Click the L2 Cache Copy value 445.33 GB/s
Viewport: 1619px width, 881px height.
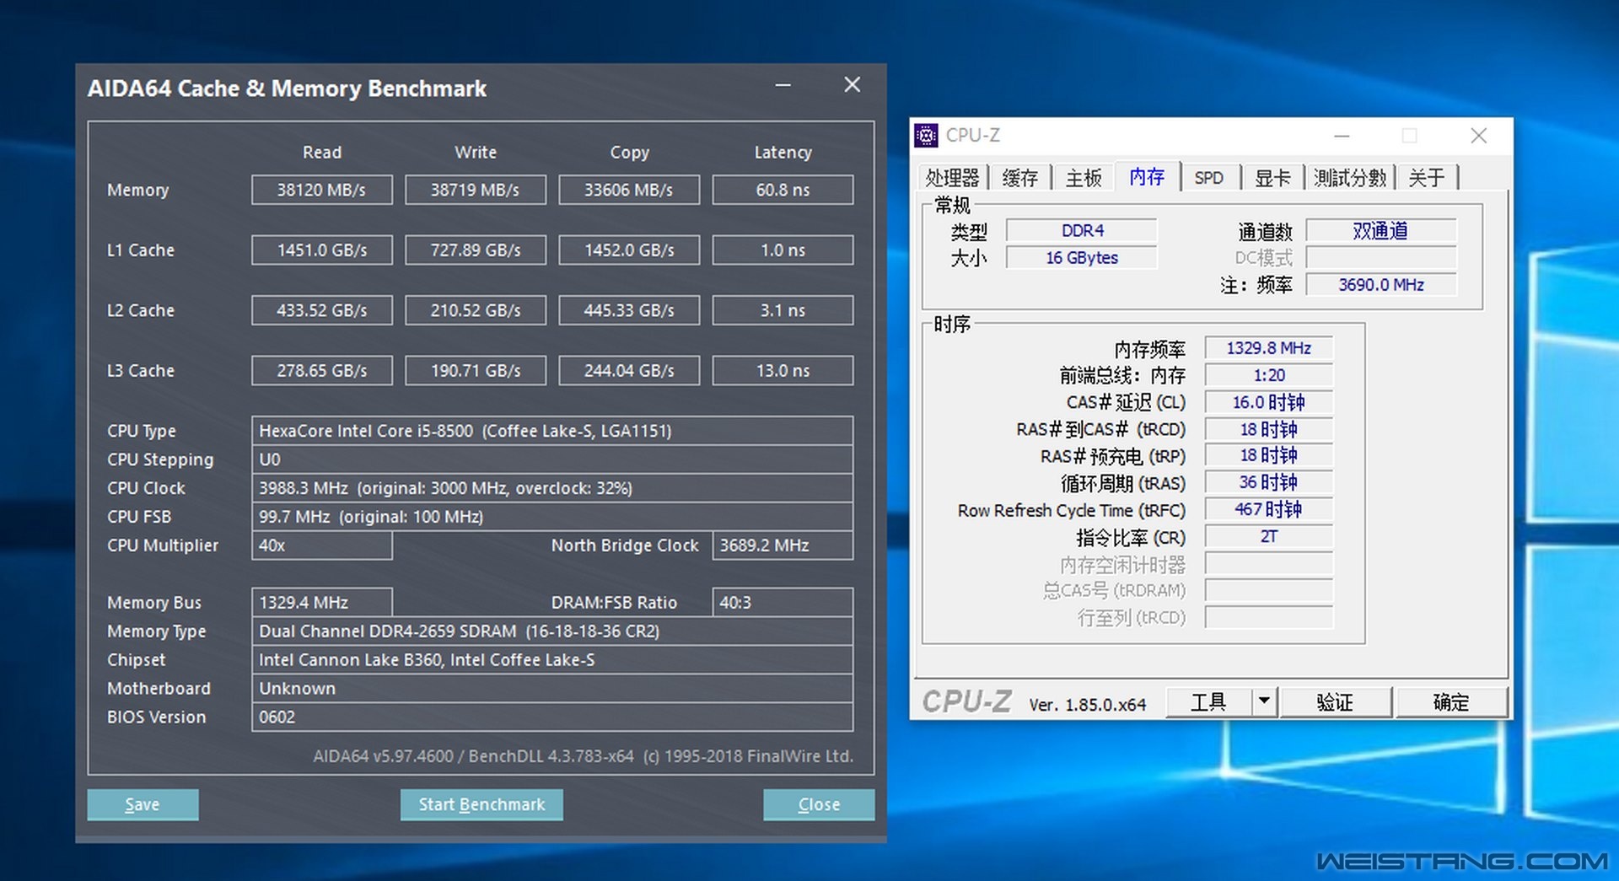[x=629, y=310]
